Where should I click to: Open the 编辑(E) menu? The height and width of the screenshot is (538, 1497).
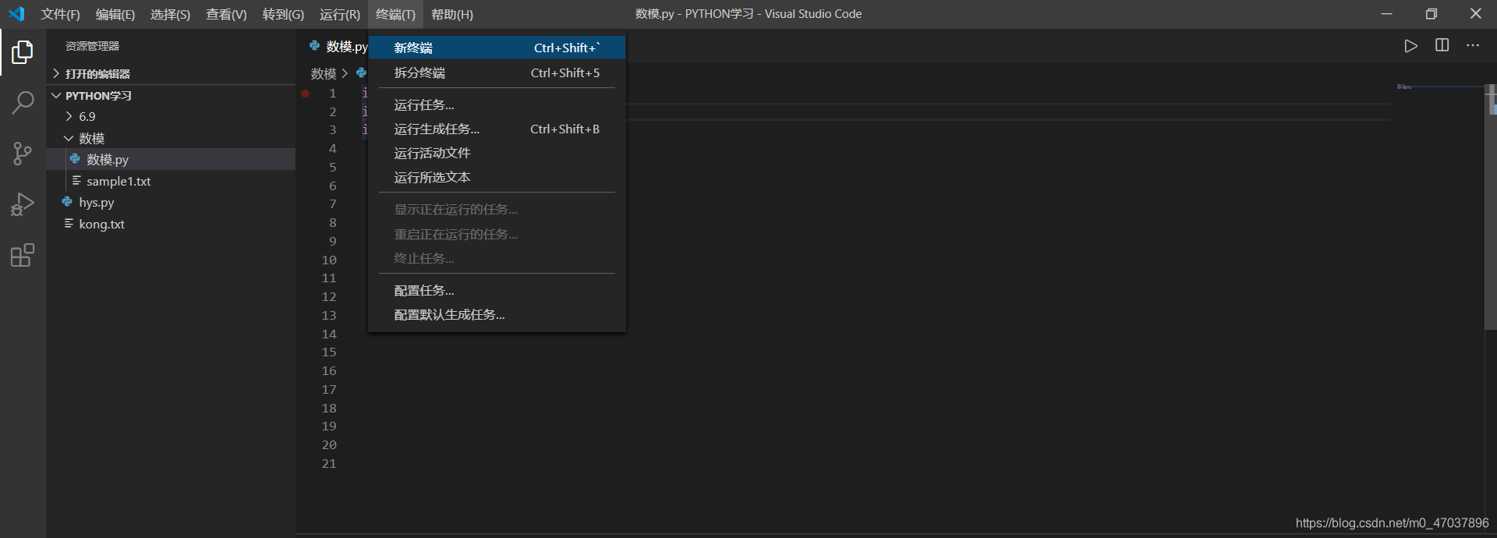(115, 14)
